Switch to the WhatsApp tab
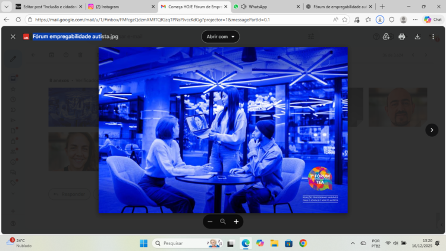This screenshot has height=251, width=446. [x=265, y=7]
